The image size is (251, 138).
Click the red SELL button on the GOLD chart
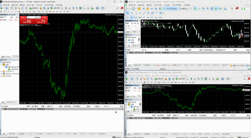click(x=23, y=18)
